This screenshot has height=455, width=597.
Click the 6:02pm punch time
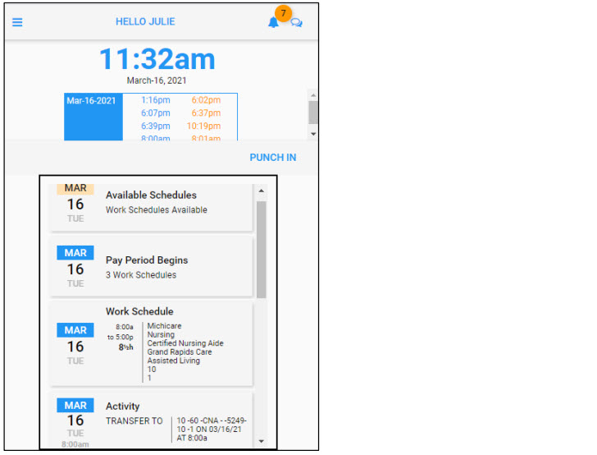[x=206, y=100]
